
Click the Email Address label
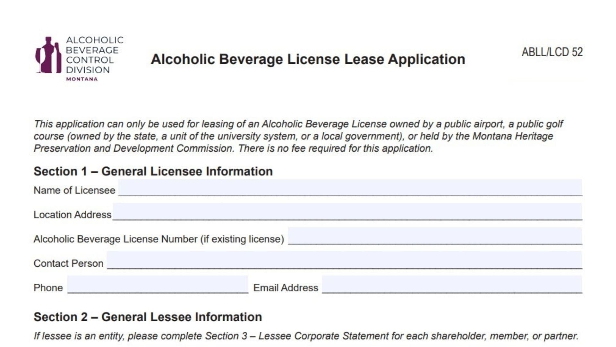[x=285, y=288]
